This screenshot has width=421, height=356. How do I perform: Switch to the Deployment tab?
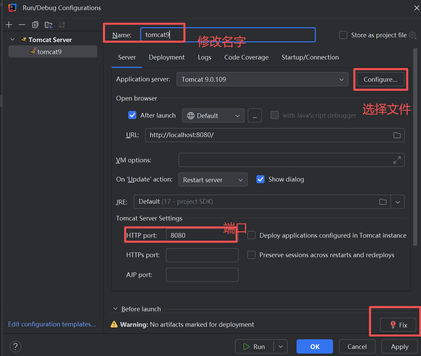click(x=167, y=57)
